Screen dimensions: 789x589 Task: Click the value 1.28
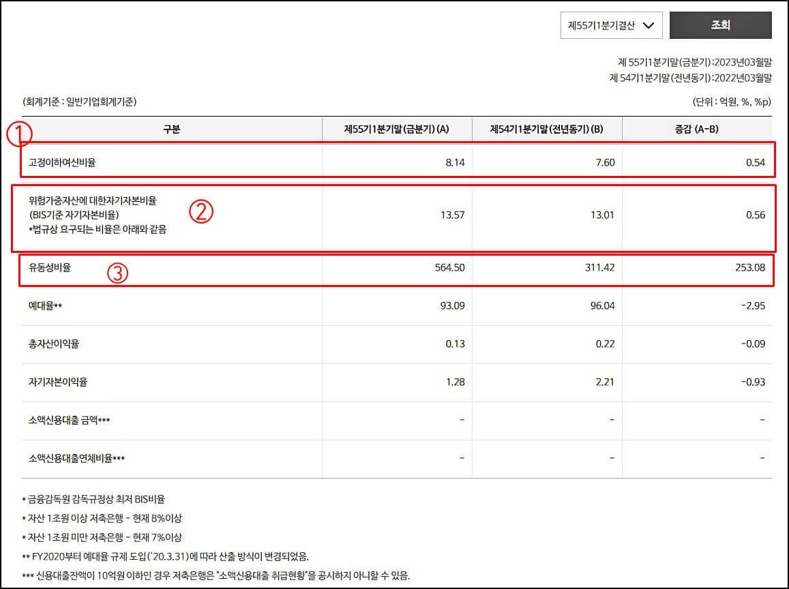455,382
